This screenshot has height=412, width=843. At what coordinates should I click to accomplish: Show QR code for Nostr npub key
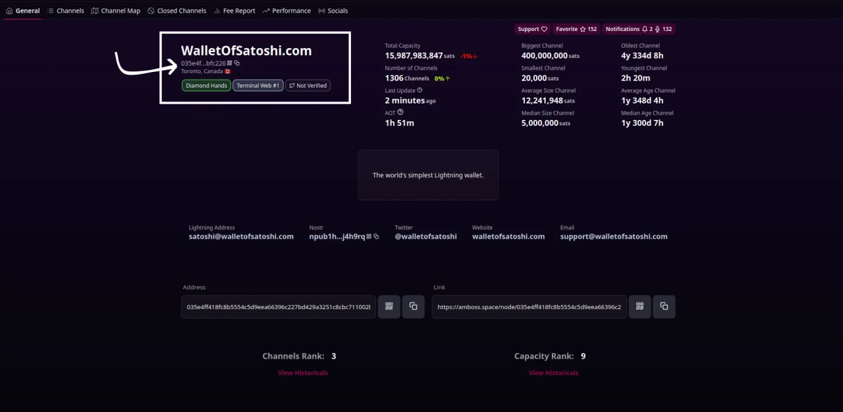(x=369, y=237)
